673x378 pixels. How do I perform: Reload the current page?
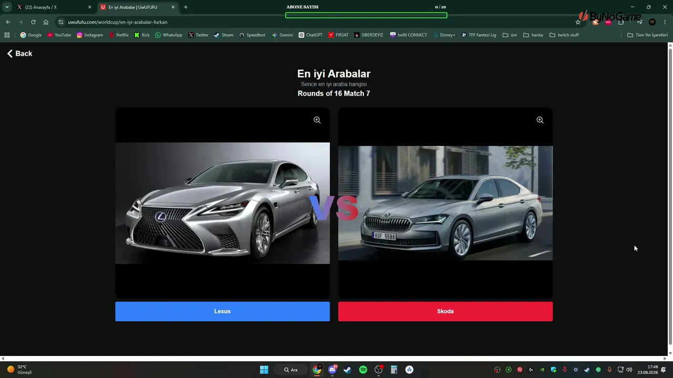(x=33, y=22)
